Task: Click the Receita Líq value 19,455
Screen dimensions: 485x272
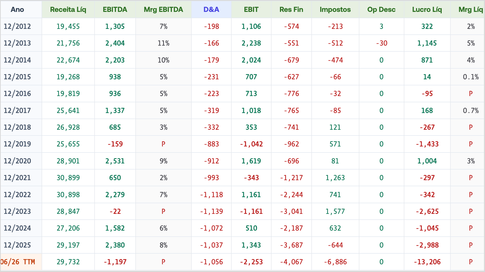Action: [68, 26]
